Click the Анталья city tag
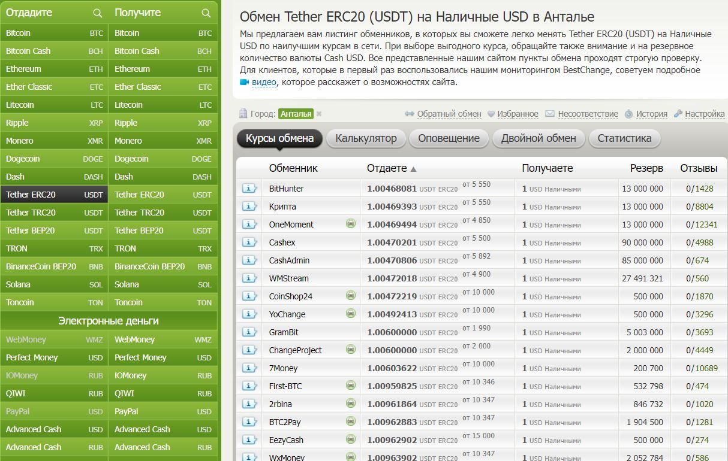The image size is (728, 461). pos(296,114)
